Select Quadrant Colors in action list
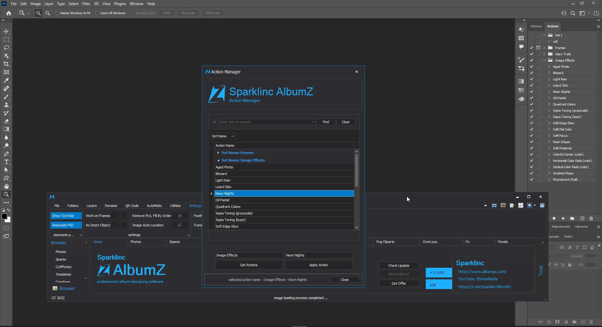The height and width of the screenshot is (327, 602). [x=284, y=207]
